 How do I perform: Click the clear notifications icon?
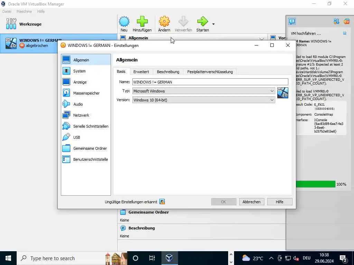(x=346, y=21)
